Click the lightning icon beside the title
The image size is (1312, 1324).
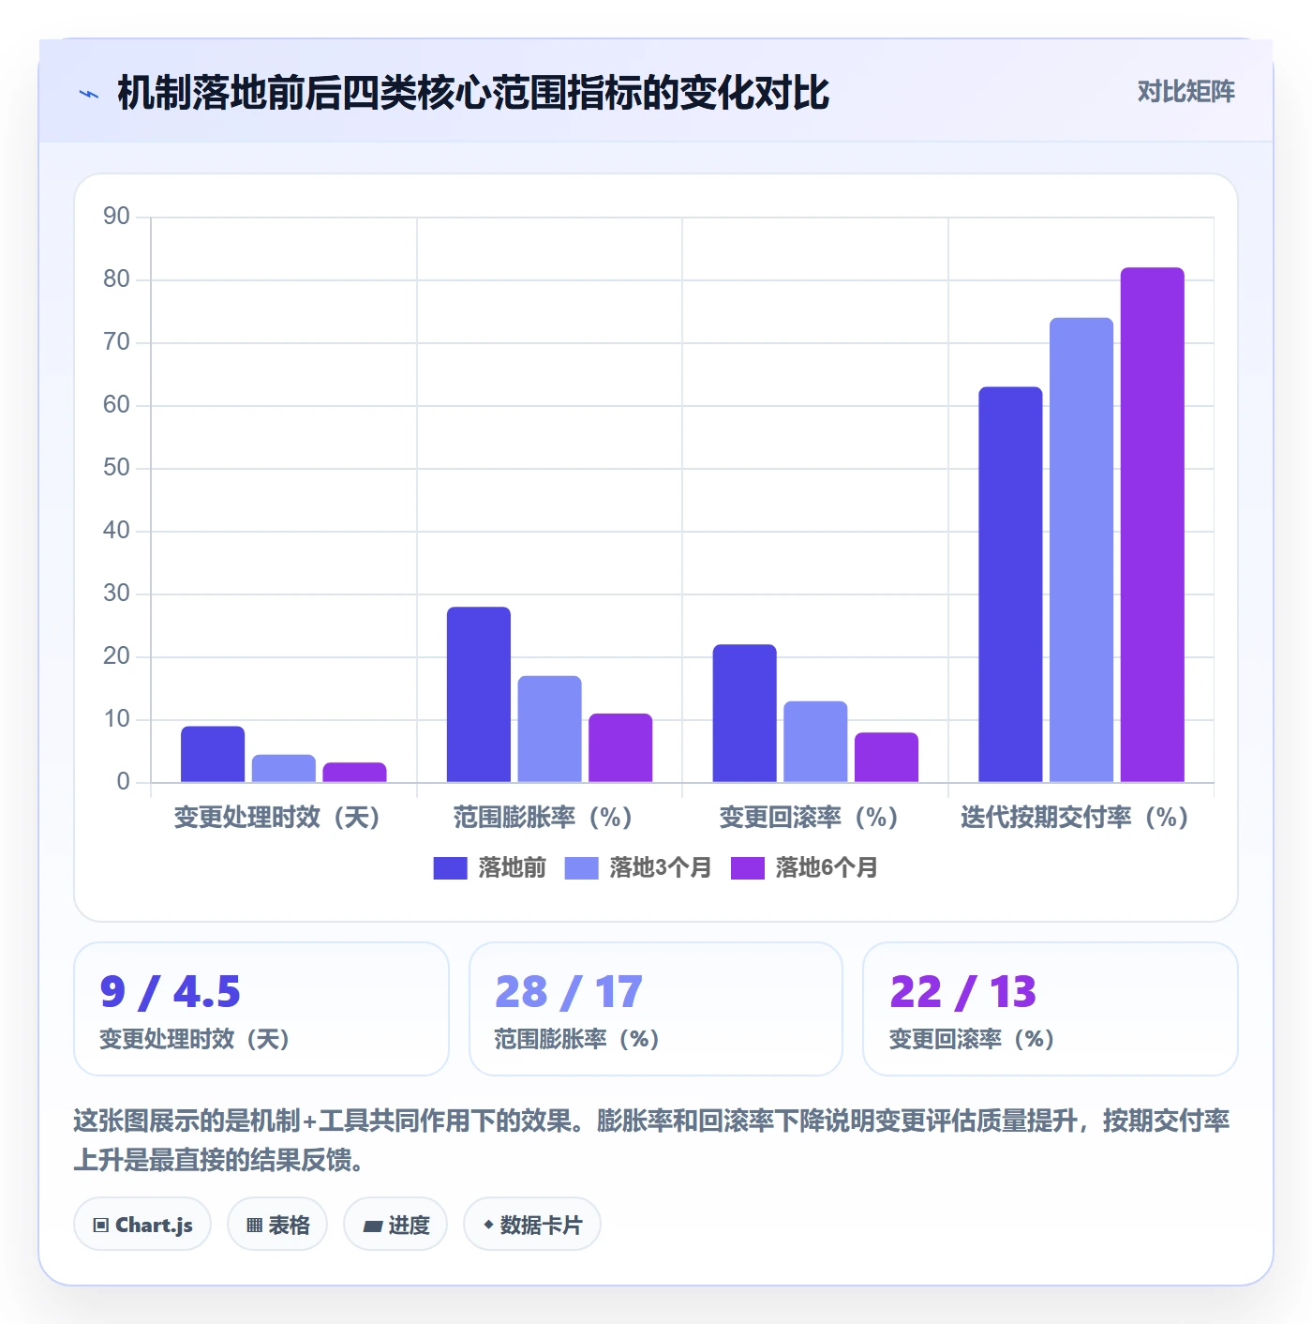89,94
